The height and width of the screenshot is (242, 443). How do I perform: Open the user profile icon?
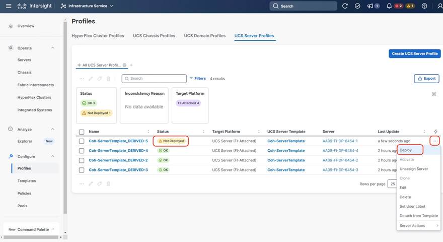(x=439, y=6)
